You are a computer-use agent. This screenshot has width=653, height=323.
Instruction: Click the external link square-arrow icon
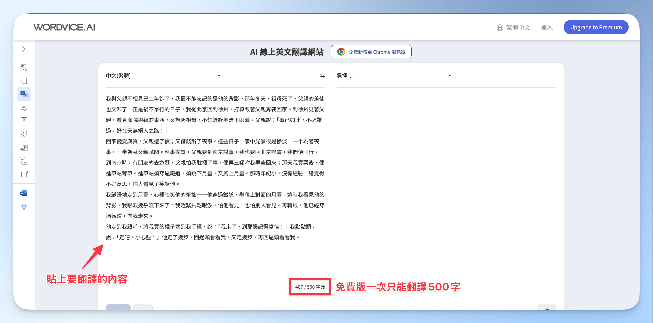click(x=24, y=174)
